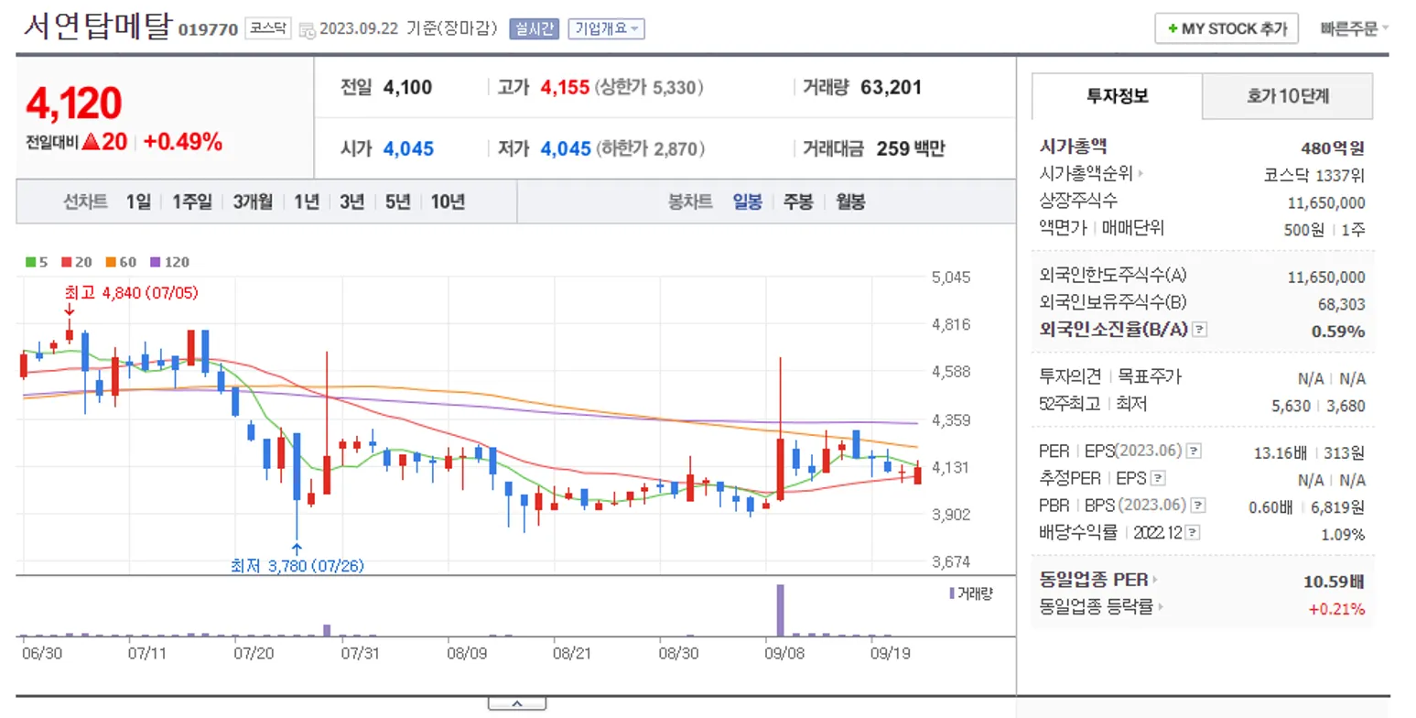Click the calendar icon beside the 2023.09.22 date

click(306, 29)
